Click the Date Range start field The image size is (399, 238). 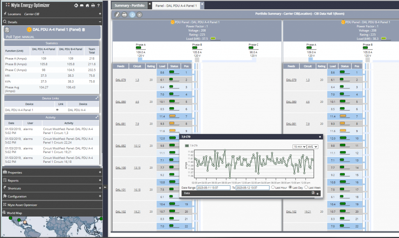(x=213, y=188)
